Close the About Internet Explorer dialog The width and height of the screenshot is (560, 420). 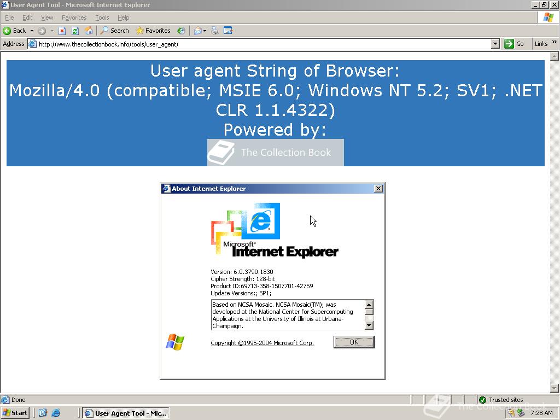[378, 189]
